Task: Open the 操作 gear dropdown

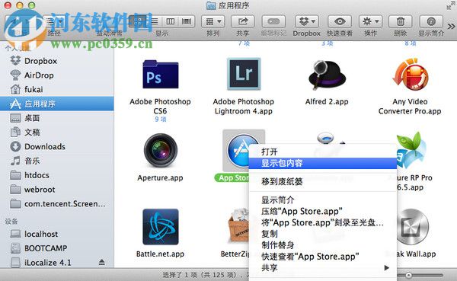Action: [370, 21]
